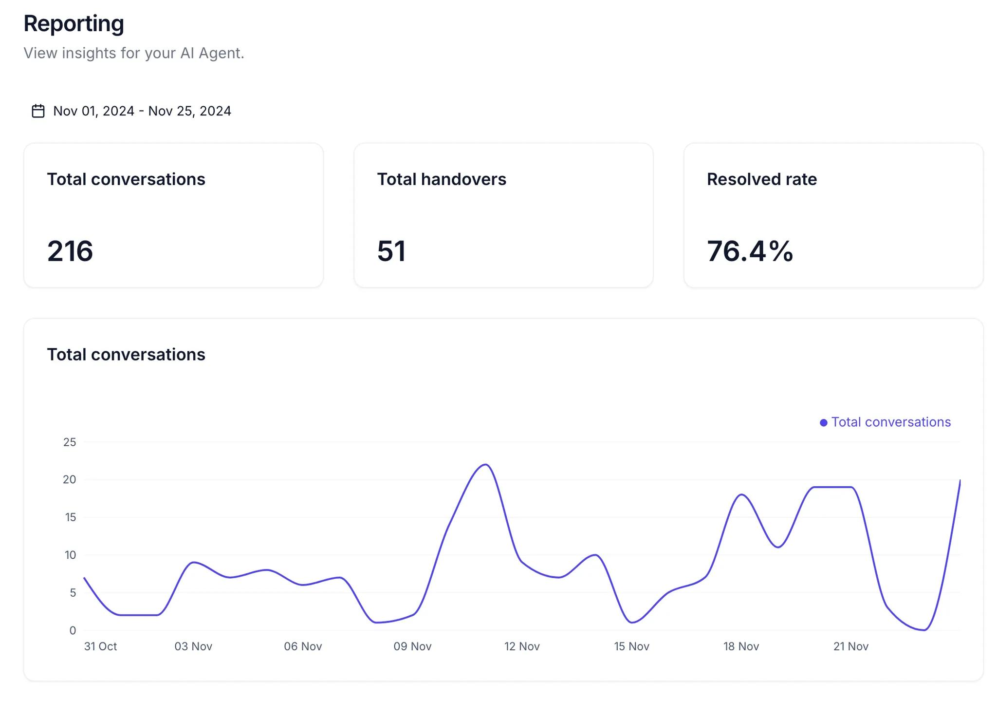997x701 pixels.
Task: Select the Total handovers stat card
Action: pyautogui.click(x=503, y=215)
